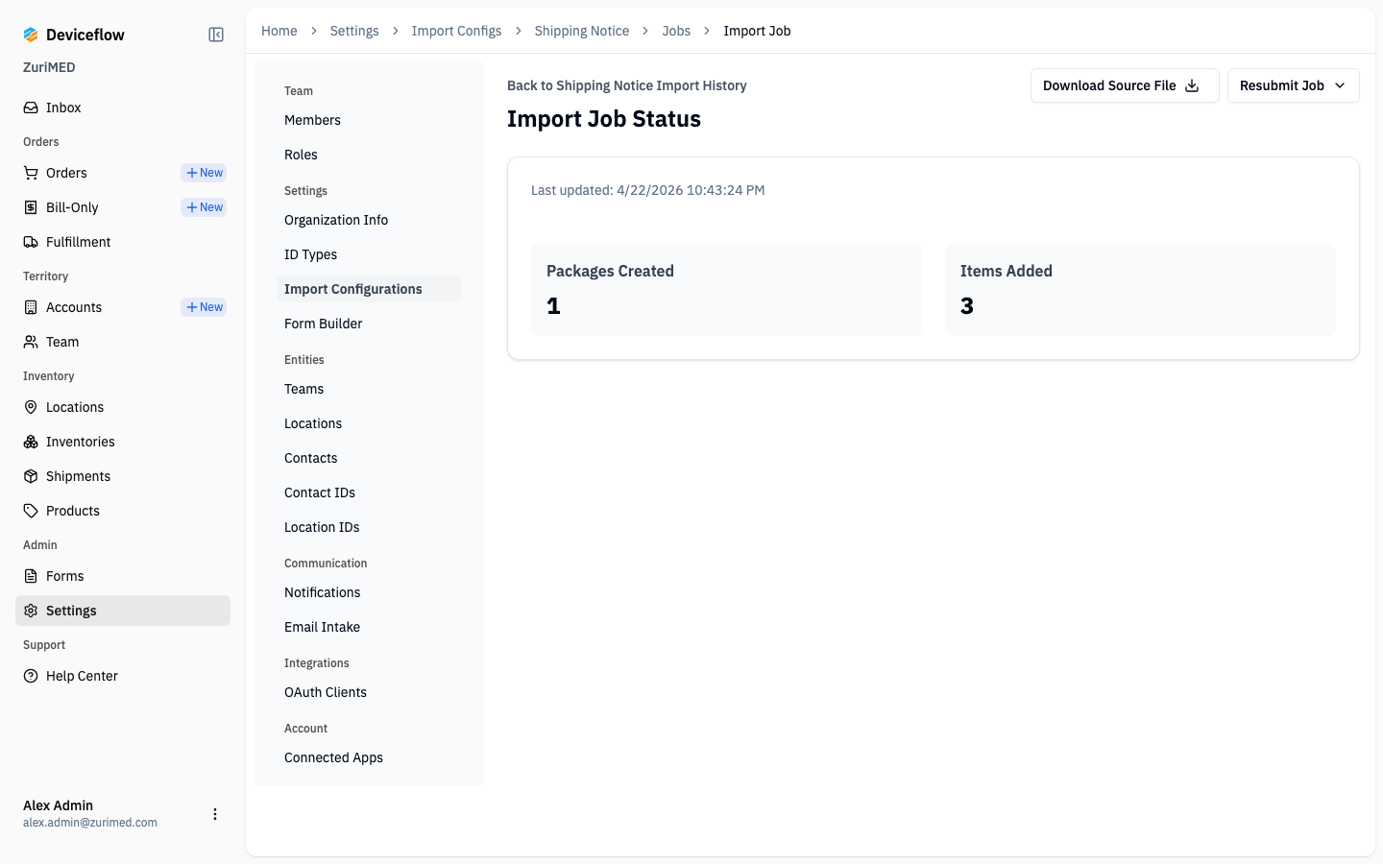Click alex.admin@zurimed.com email text

[x=90, y=823]
